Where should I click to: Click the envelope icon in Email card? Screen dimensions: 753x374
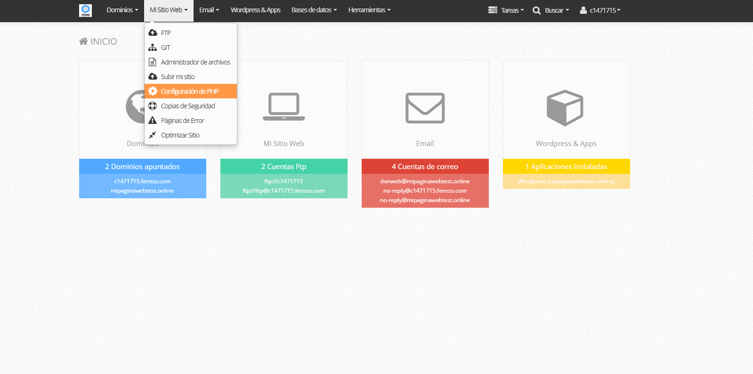pyautogui.click(x=425, y=108)
